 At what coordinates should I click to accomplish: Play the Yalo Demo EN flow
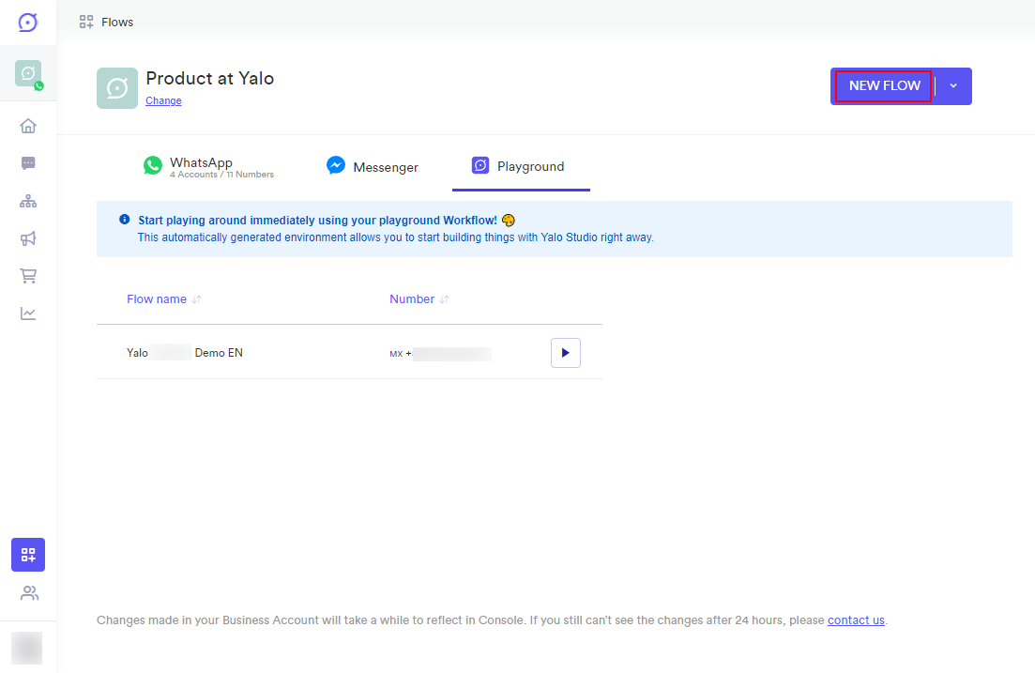[566, 353]
